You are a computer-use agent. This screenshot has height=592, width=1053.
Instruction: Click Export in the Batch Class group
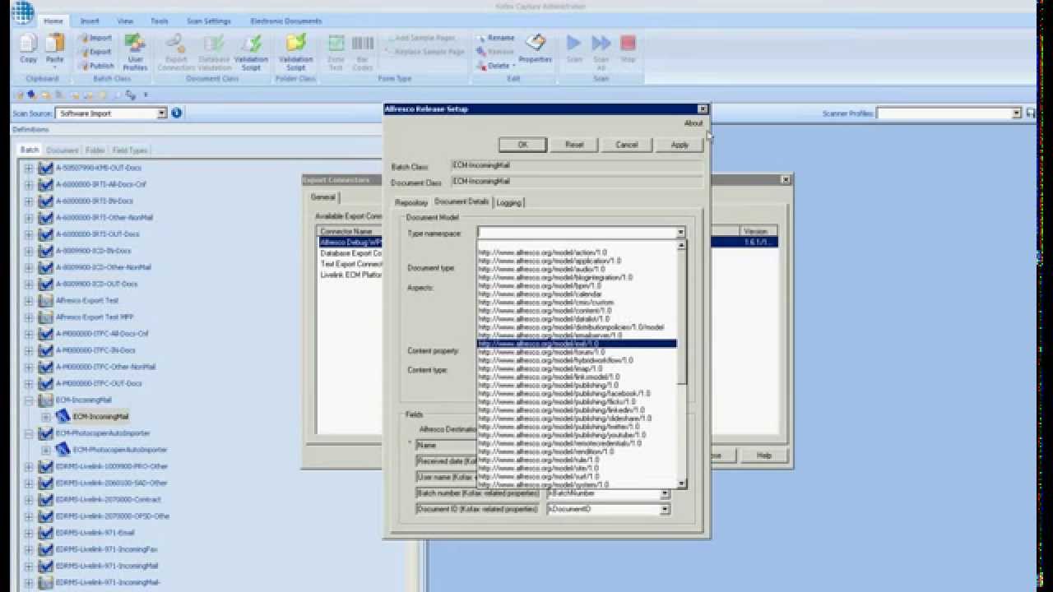[95, 52]
